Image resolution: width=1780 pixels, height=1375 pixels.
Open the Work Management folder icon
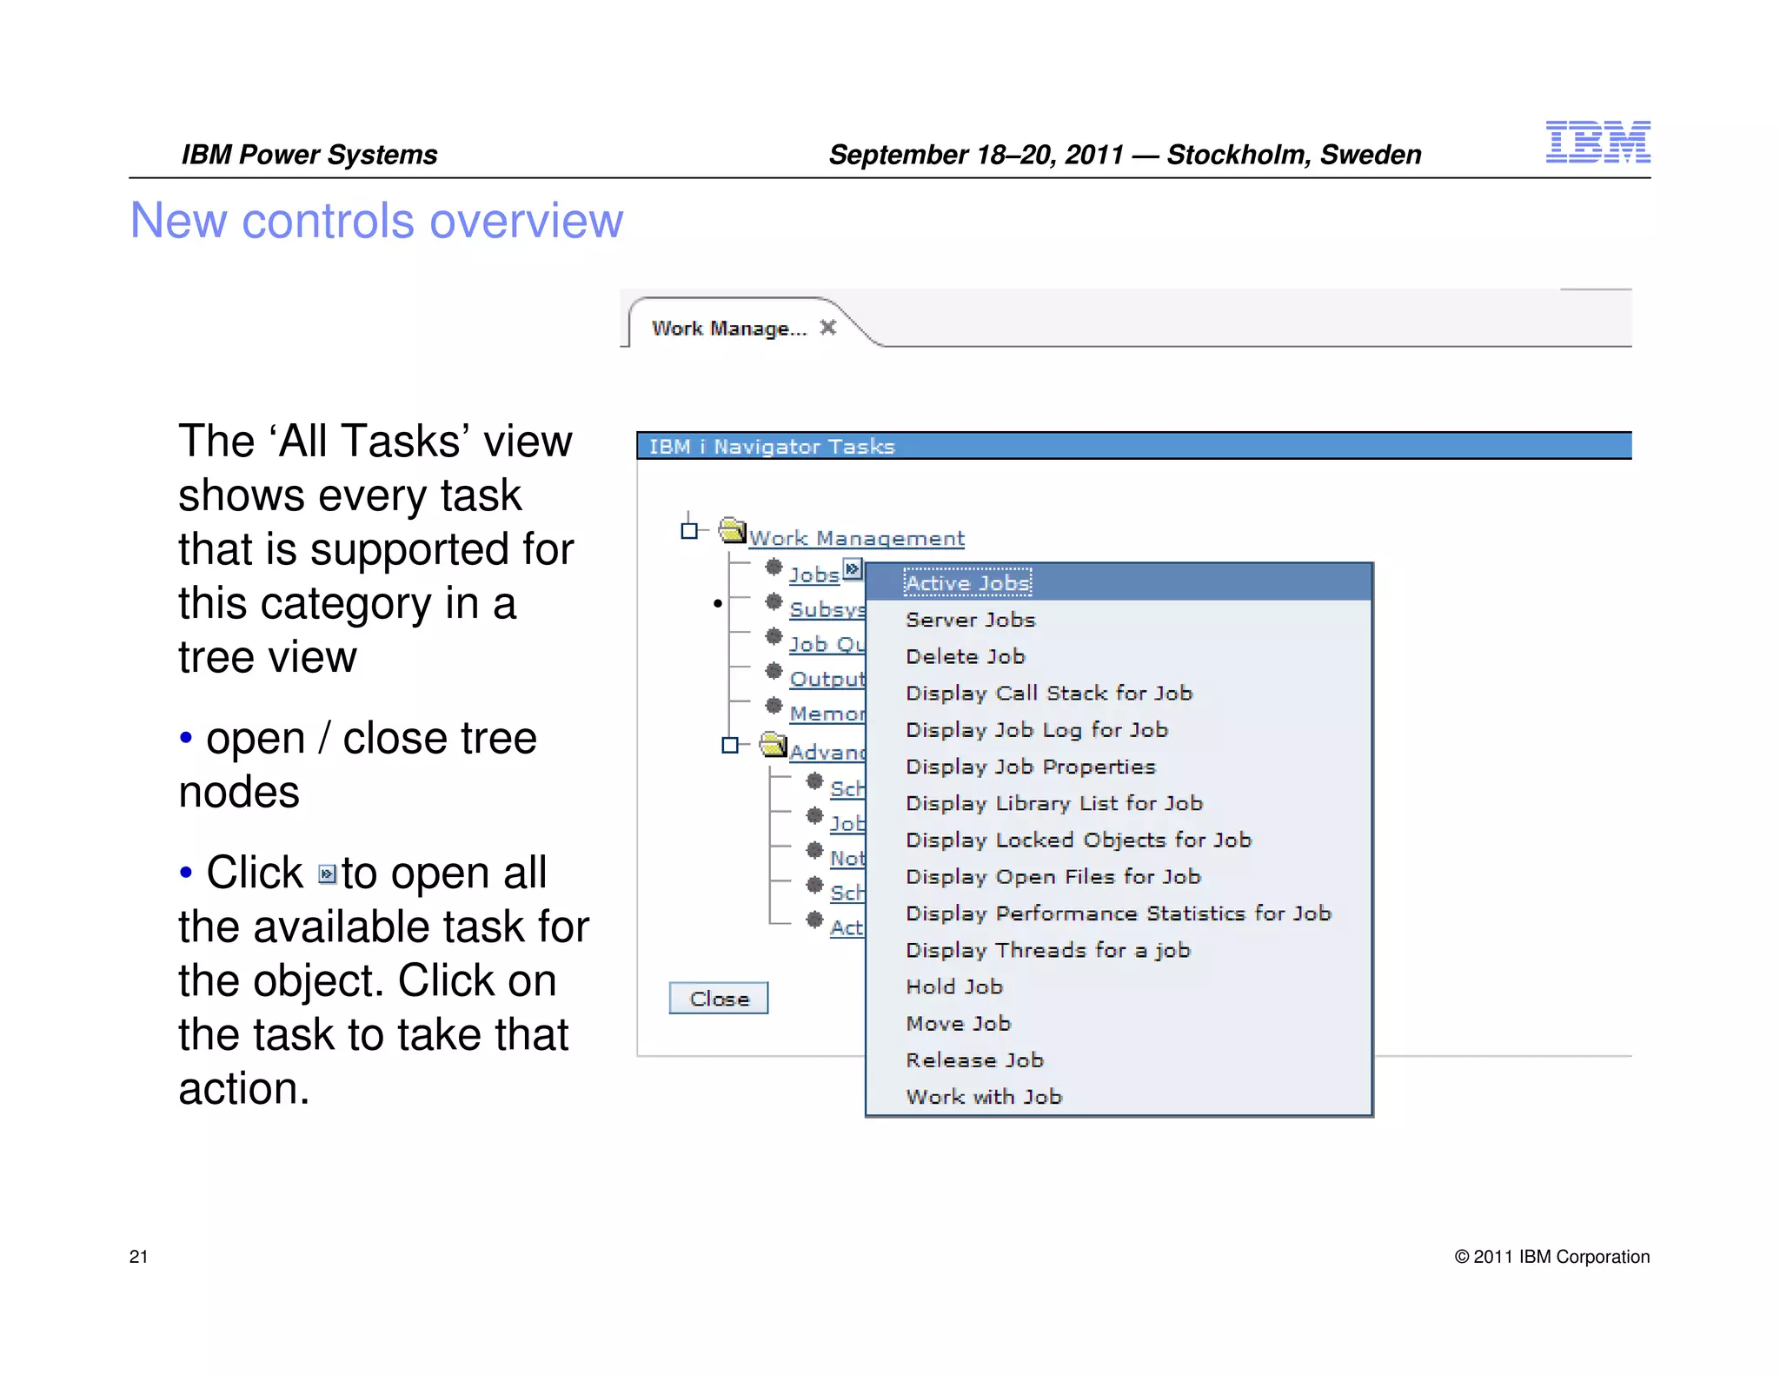click(x=733, y=529)
